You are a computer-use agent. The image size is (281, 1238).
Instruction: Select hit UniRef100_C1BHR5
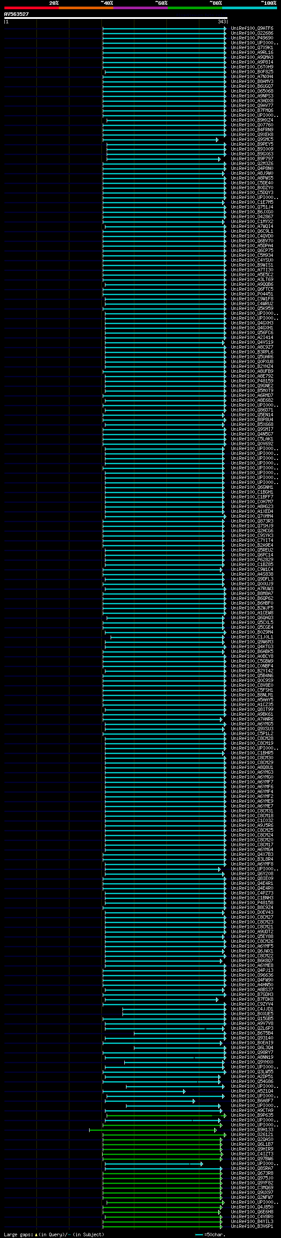click(x=252, y=753)
